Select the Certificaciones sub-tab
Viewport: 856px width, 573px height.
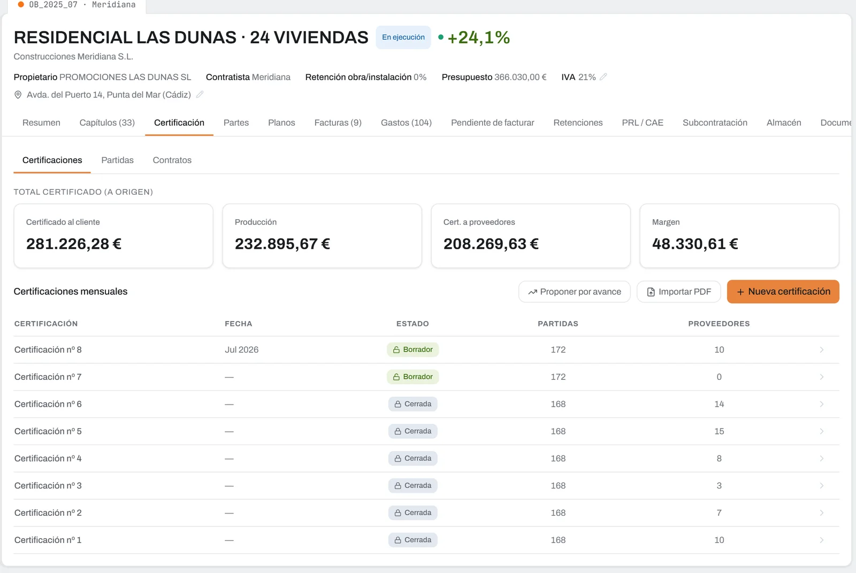click(52, 160)
